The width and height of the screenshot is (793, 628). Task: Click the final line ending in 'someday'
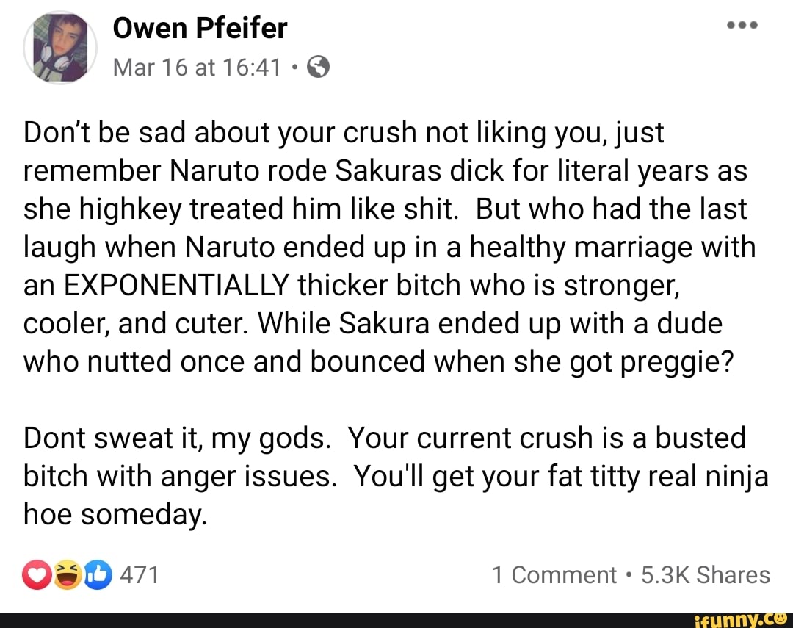click(x=115, y=514)
